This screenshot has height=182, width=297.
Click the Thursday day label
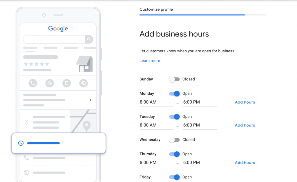pos(148,154)
